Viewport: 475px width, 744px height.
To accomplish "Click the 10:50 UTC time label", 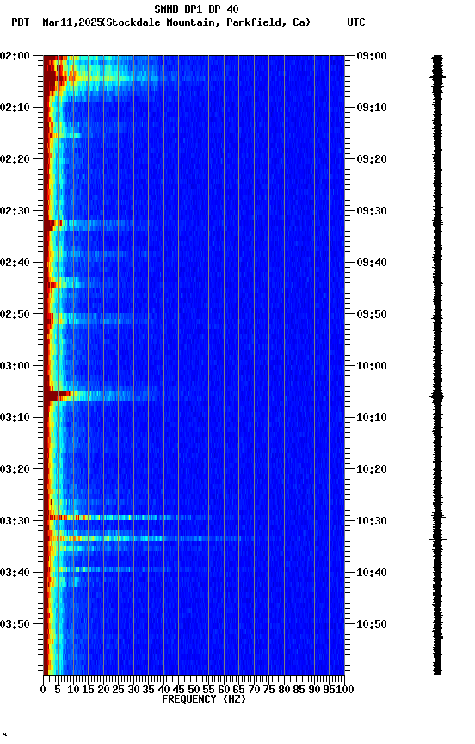I will (372, 624).
